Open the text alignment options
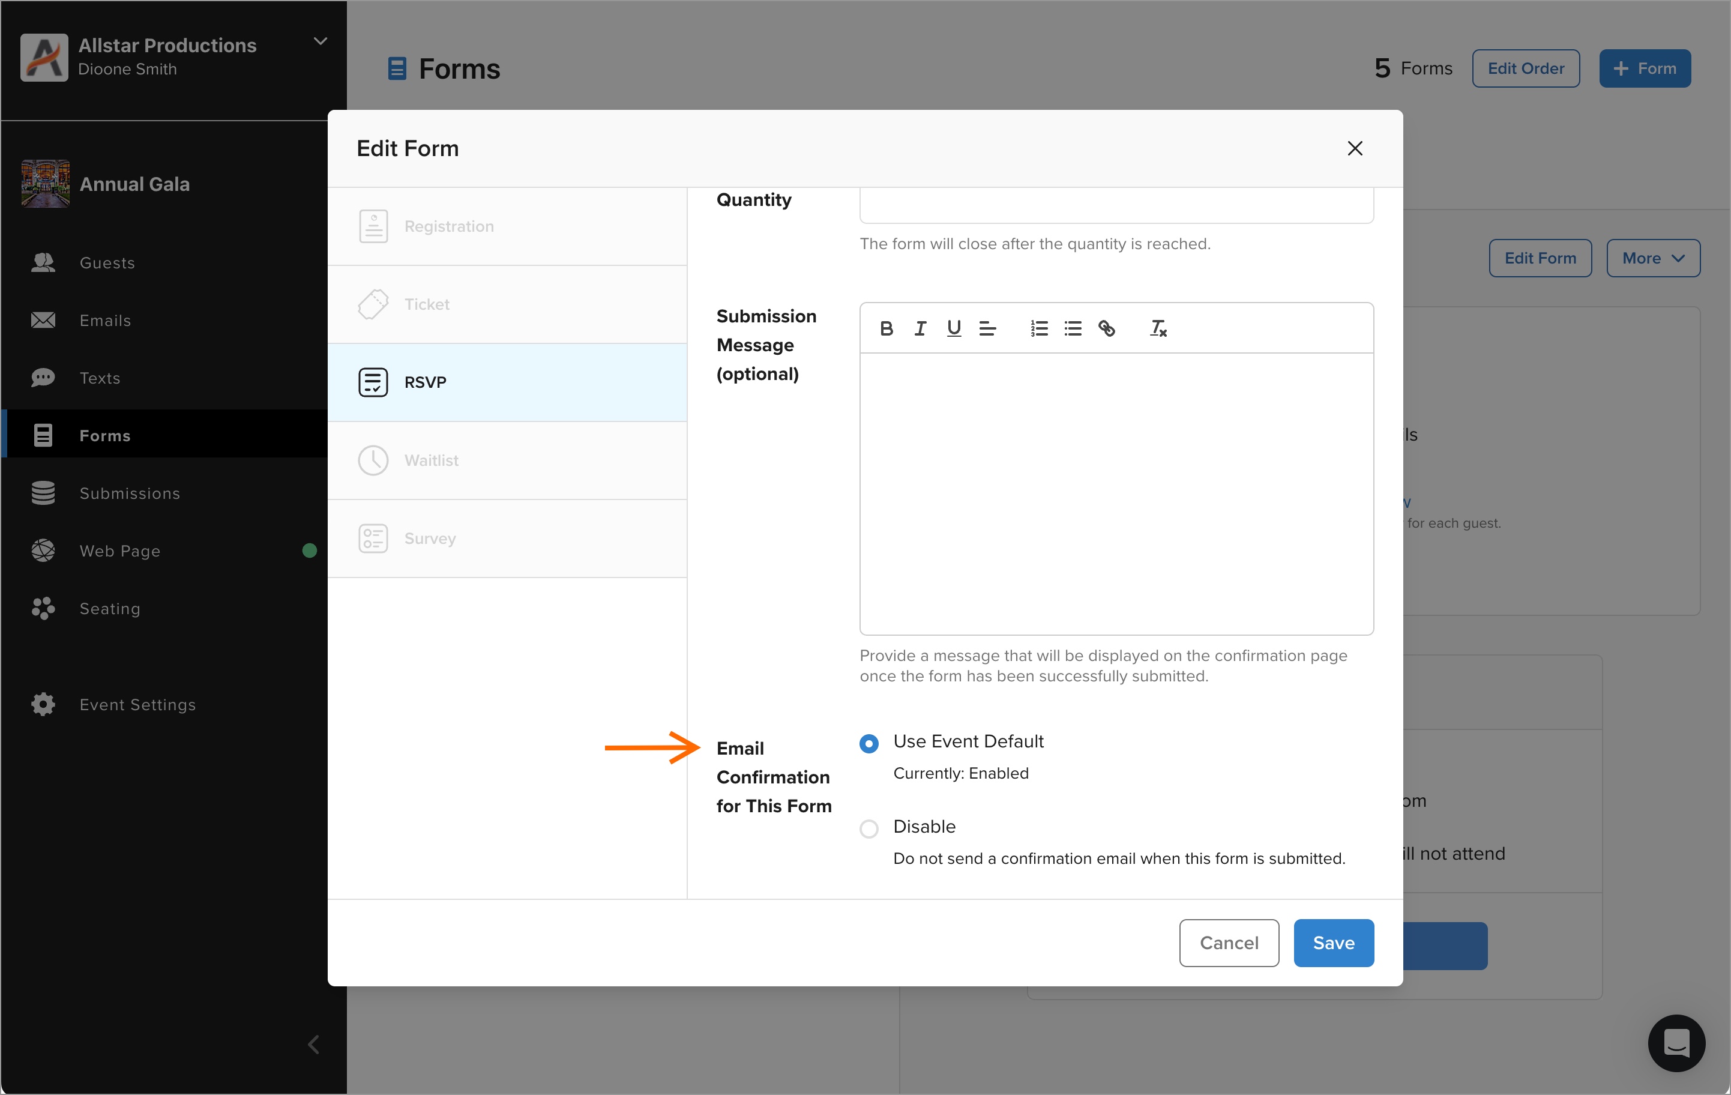This screenshot has height=1095, width=1731. point(988,328)
